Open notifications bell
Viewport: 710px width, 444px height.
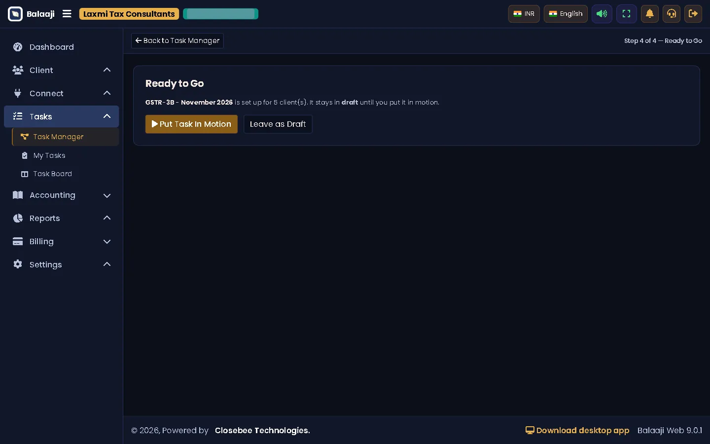pyautogui.click(x=650, y=14)
